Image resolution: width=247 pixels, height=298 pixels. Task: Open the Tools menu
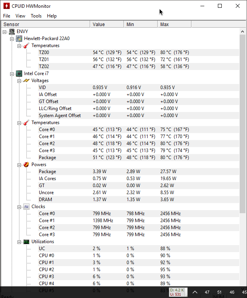pos(36,16)
